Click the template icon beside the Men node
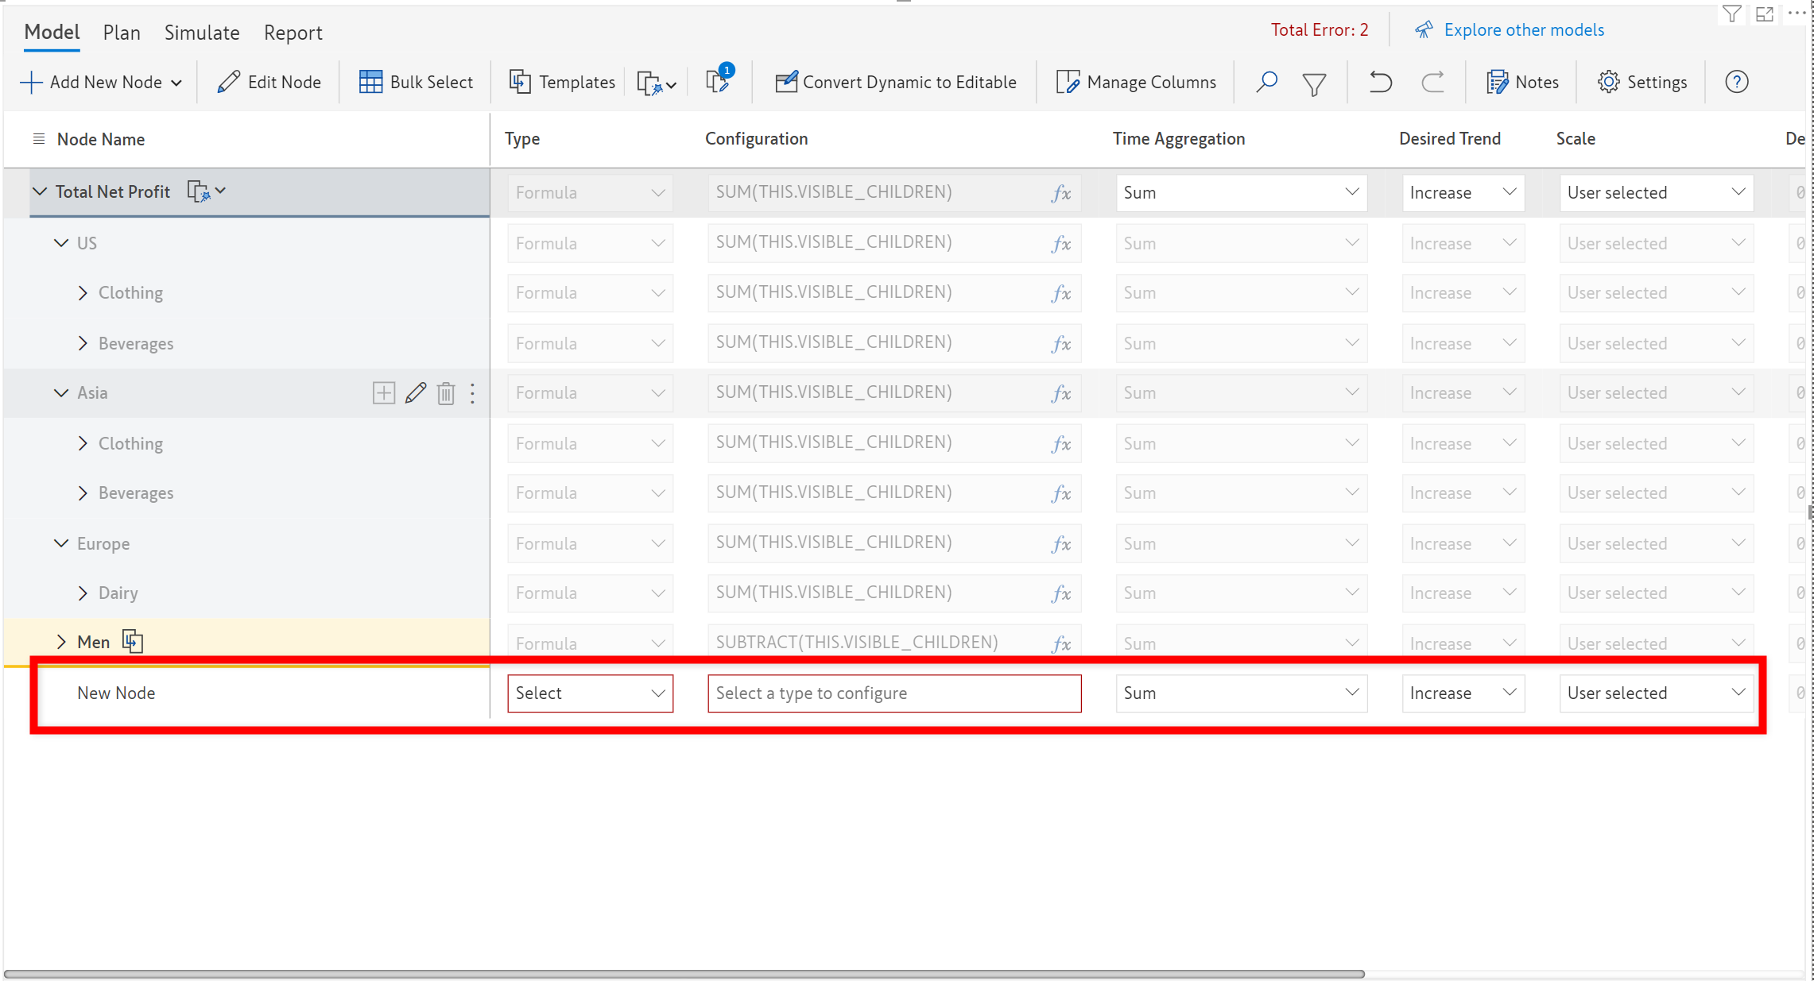The image size is (1814, 981). (x=133, y=641)
